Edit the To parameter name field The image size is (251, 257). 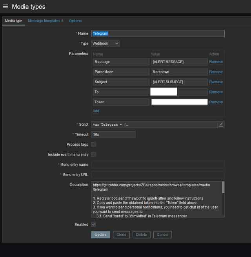(x=121, y=92)
